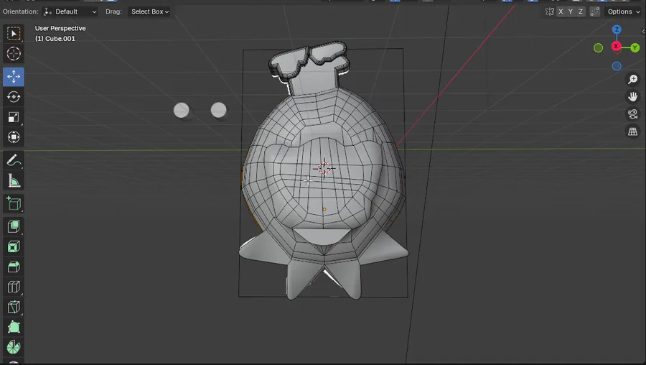Viewport: 646px width, 365px height.
Task: Choose the Measure tool
Action: (x=14, y=180)
